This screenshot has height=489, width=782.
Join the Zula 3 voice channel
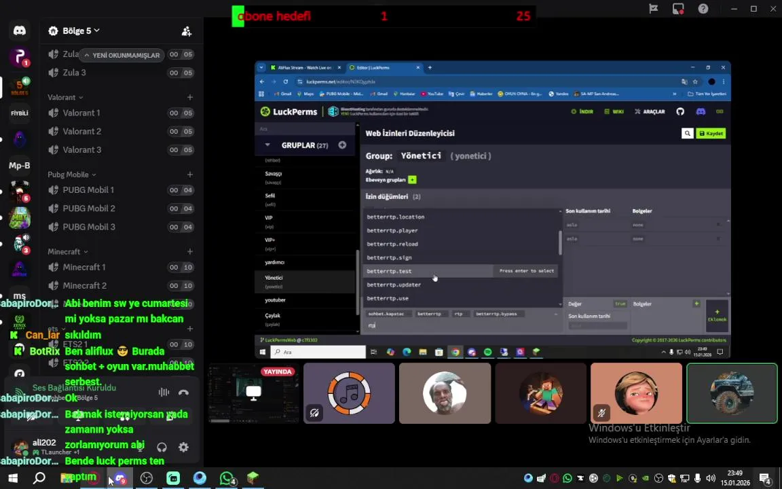(121, 73)
